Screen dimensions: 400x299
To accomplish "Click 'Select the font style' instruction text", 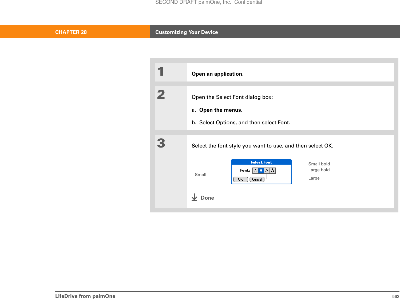I will tap(262, 146).
